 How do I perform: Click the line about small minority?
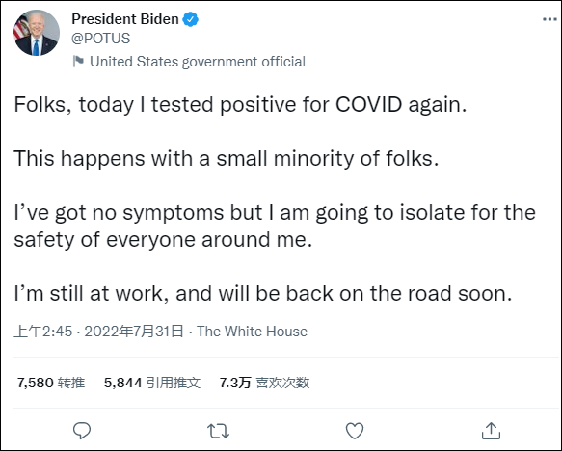[227, 159]
